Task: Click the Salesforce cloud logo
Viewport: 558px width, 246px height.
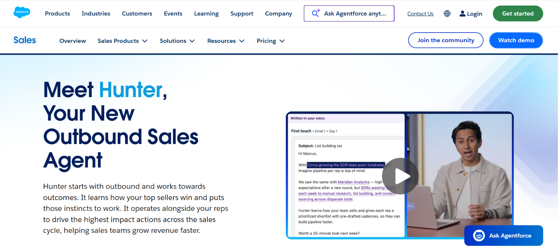Action: pos(22,12)
